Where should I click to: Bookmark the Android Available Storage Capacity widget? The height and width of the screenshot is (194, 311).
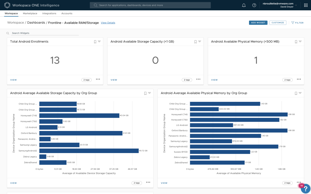coord(195,42)
